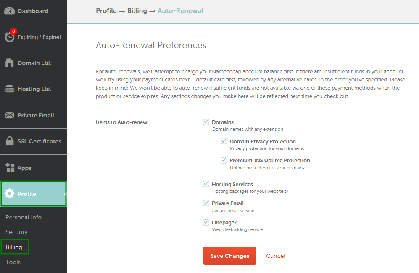This screenshot has height=273, width=419.
Task: Collapse the Profile menu arrow
Action: 65,194
